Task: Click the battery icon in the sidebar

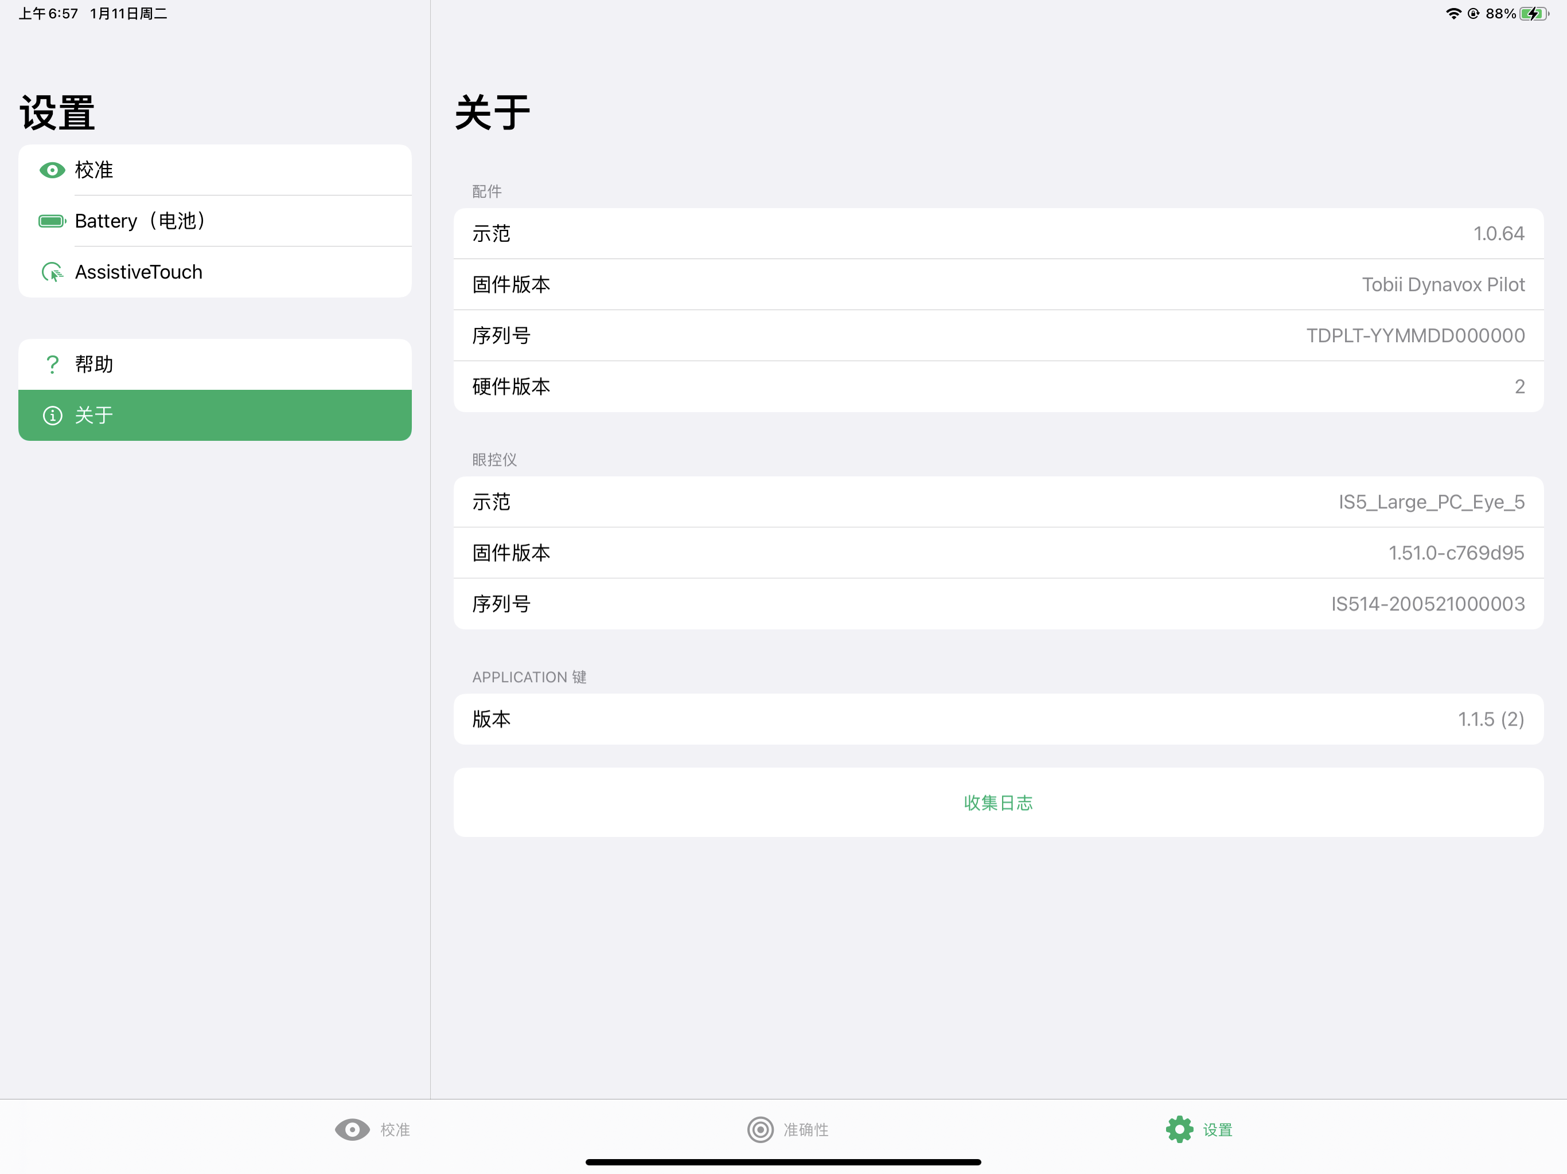Action: 52,221
